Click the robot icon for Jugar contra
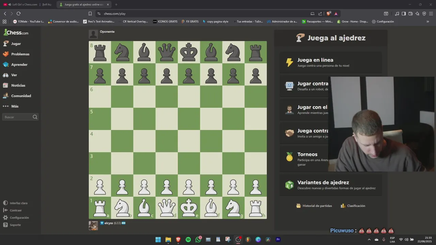 pos(289,86)
